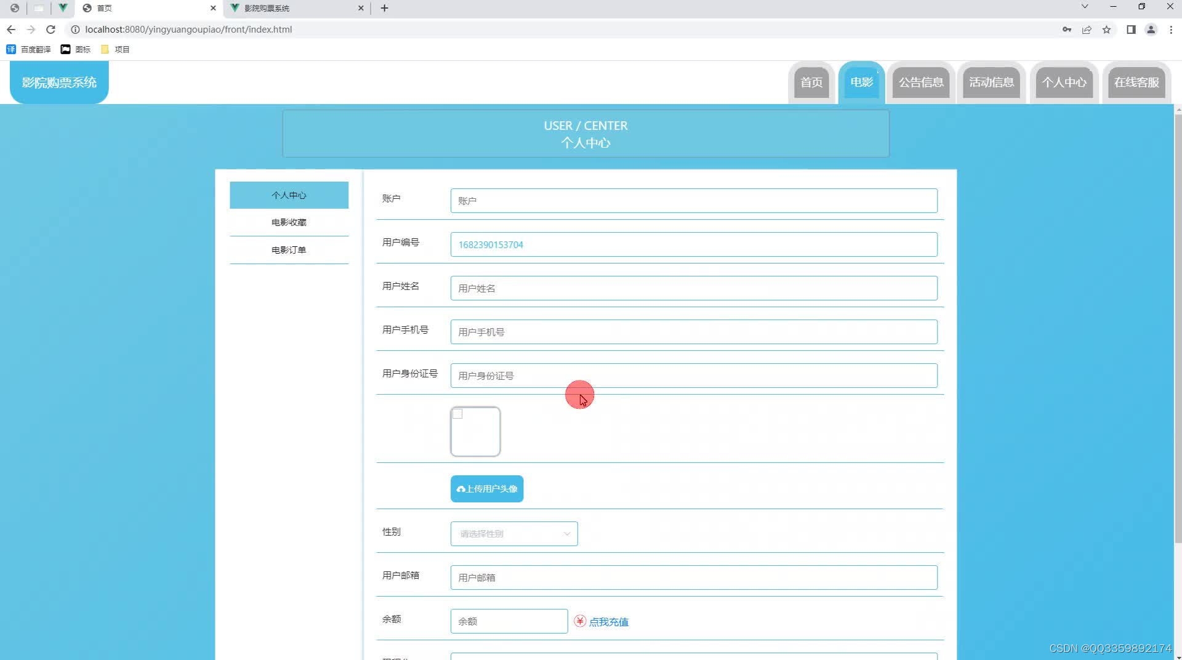Click the 用户姓名 input field

(x=694, y=288)
